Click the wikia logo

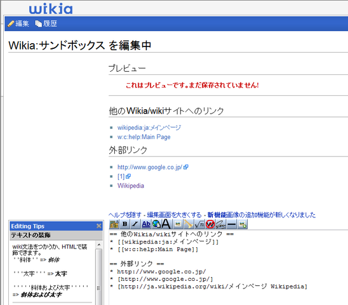[51, 9]
